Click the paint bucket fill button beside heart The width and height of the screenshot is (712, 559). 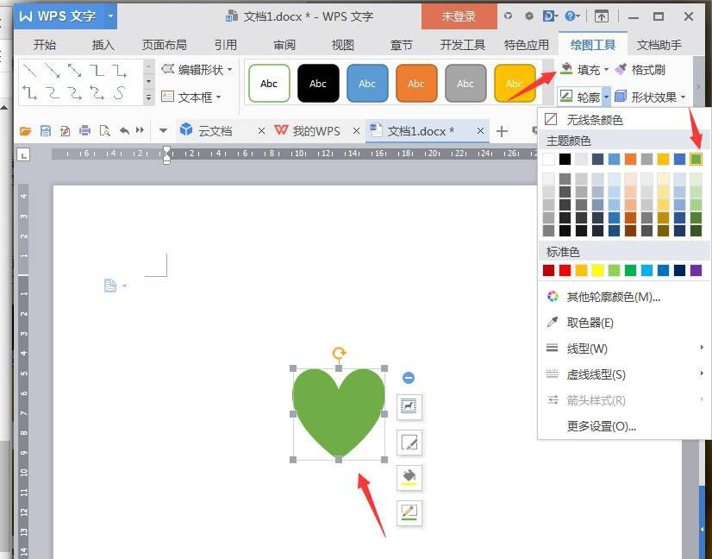point(409,476)
